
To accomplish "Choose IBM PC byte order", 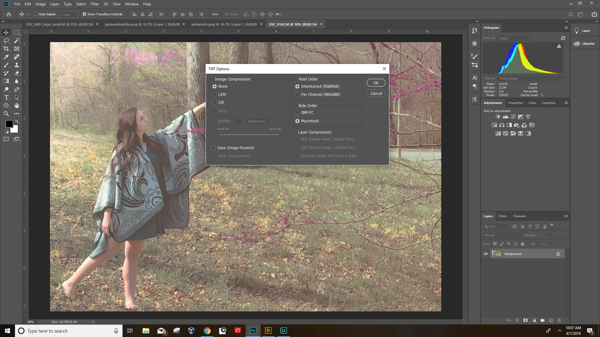I will point(297,113).
